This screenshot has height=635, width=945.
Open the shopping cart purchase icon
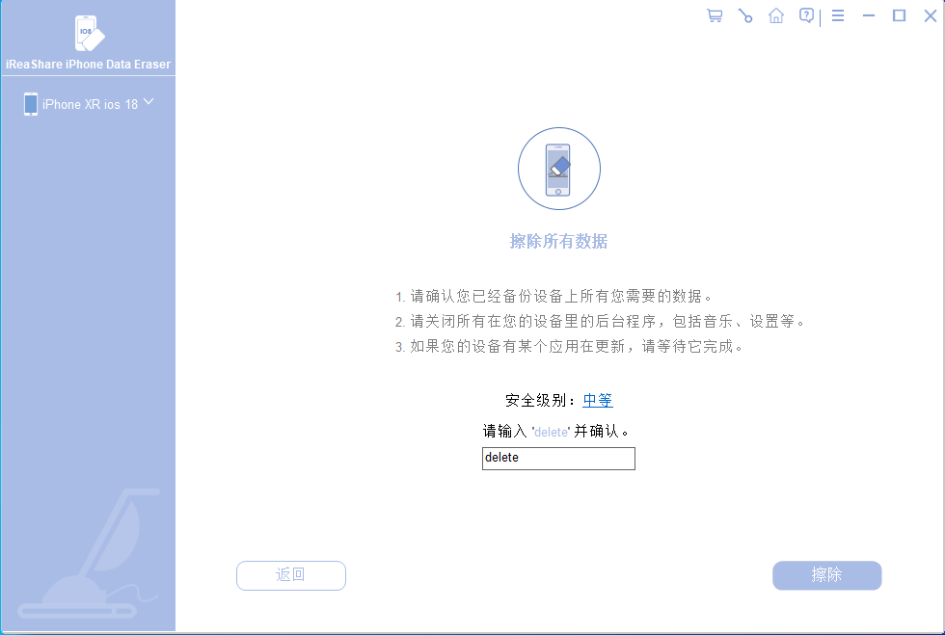point(715,15)
